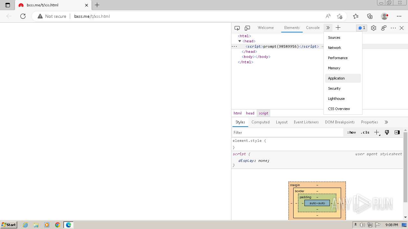Screen dimensions: 408x229
Task: Open tab actions menu icon
Action: 8,5
